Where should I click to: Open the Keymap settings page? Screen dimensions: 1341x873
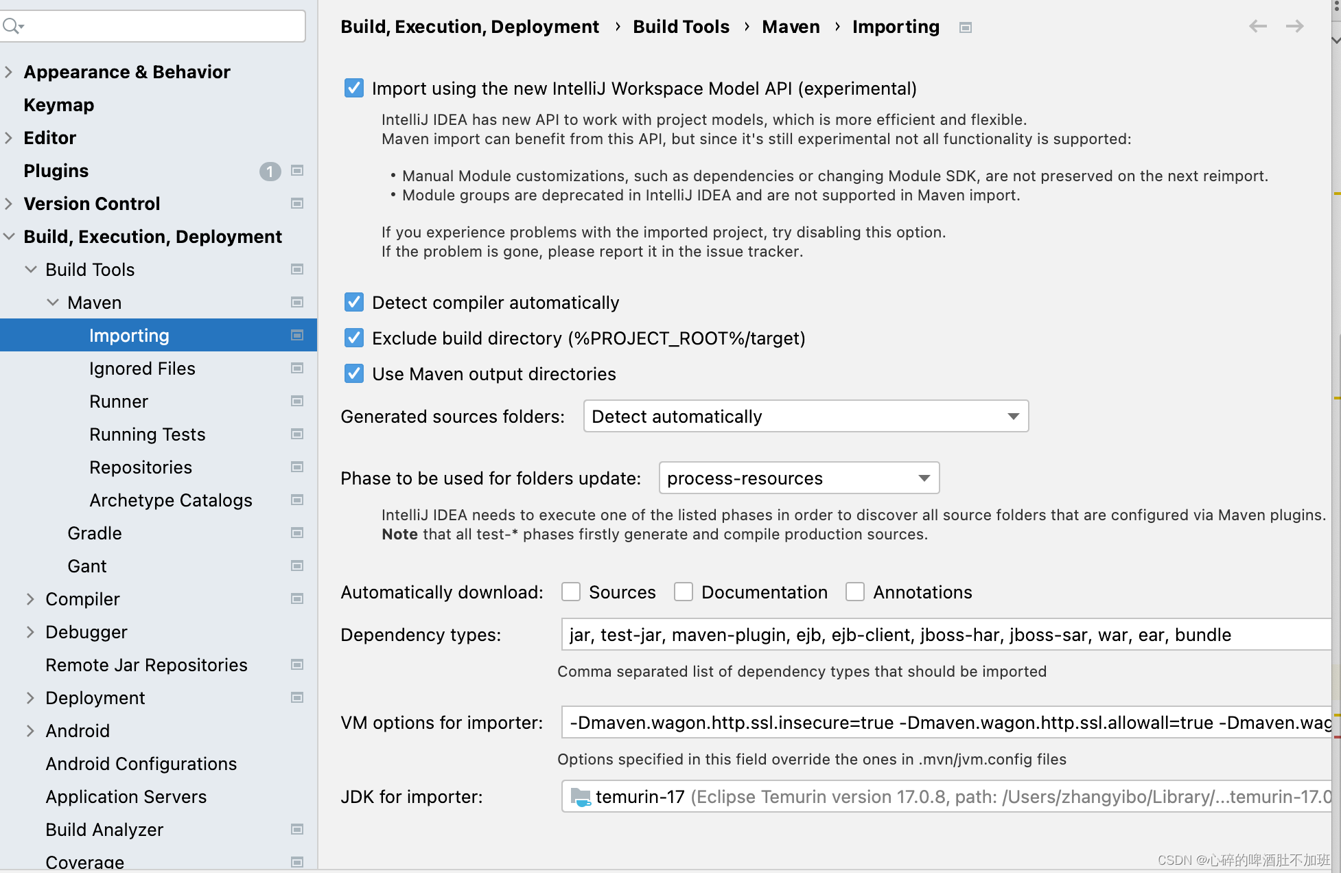[x=59, y=105]
